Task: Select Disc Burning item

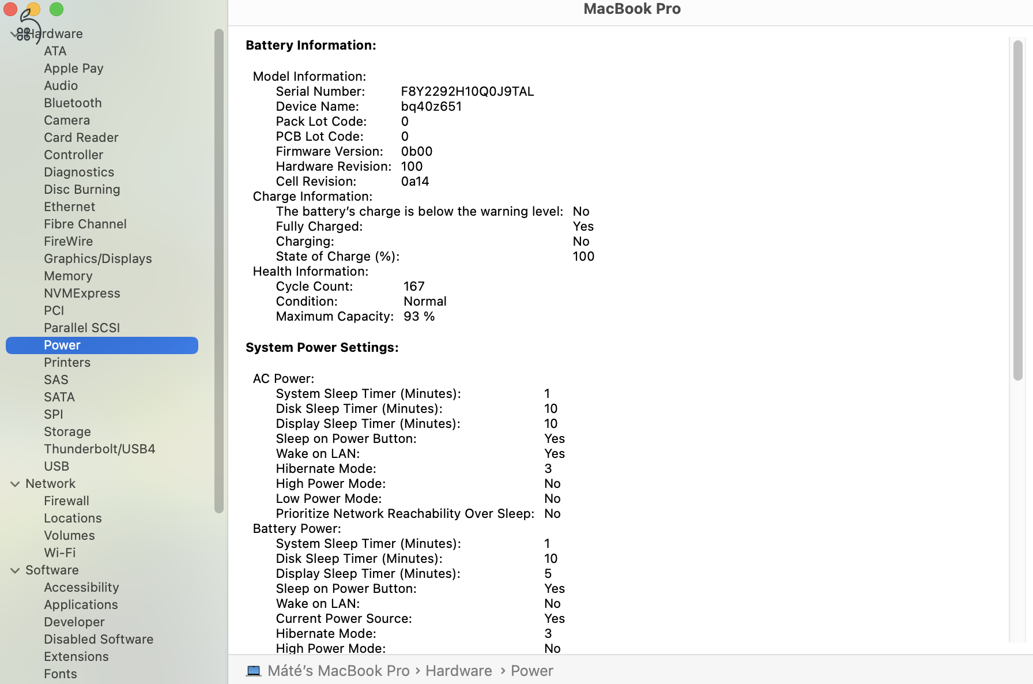Action: pyautogui.click(x=82, y=190)
